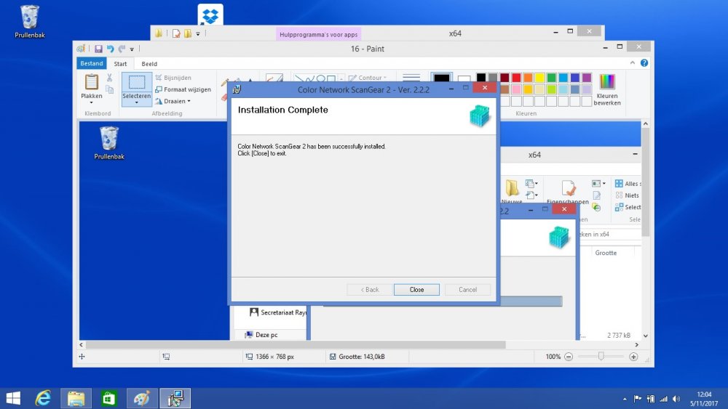Viewport: 728px width, 409px height.
Task: Click the Undo arrow in Paint's title bar
Action: click(110, 49)
